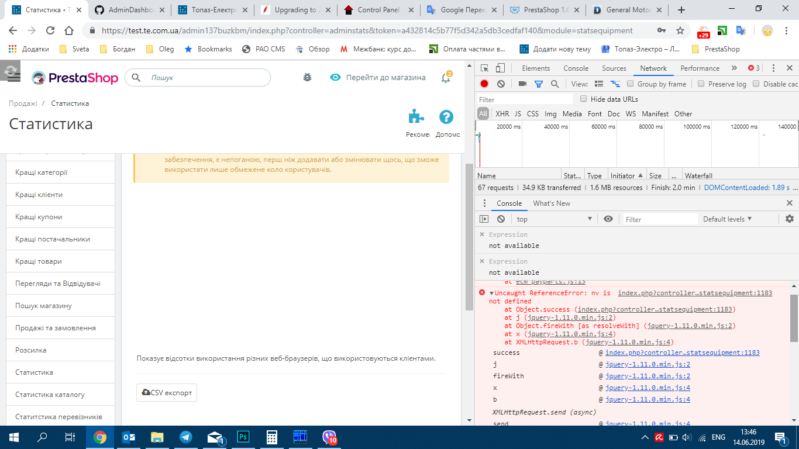Open DevTools customize three-dot menu

773,68
